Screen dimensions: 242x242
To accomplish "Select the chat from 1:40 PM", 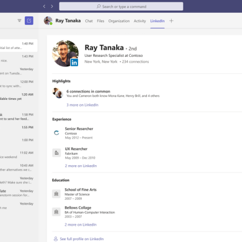I will pos(19,45).
